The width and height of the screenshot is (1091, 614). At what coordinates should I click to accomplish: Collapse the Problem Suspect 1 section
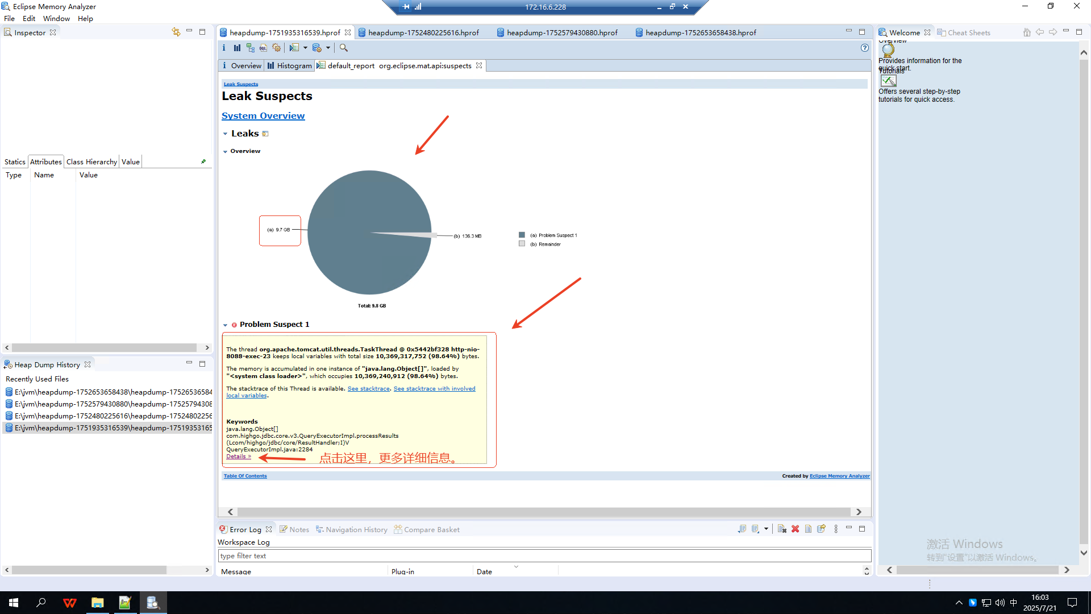(225, 325)
